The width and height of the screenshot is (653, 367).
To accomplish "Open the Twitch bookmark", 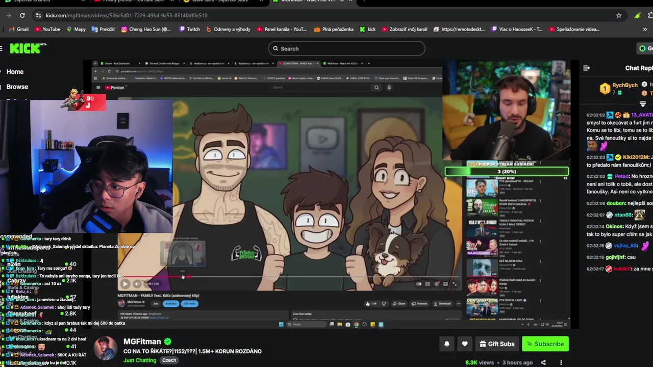I will coord(189,29).
